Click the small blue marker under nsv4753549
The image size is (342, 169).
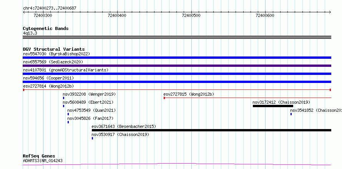click(x=68, y=114)
